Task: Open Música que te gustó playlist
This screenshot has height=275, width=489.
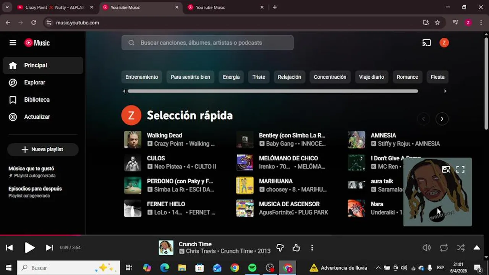Action: tap(43, 172)
